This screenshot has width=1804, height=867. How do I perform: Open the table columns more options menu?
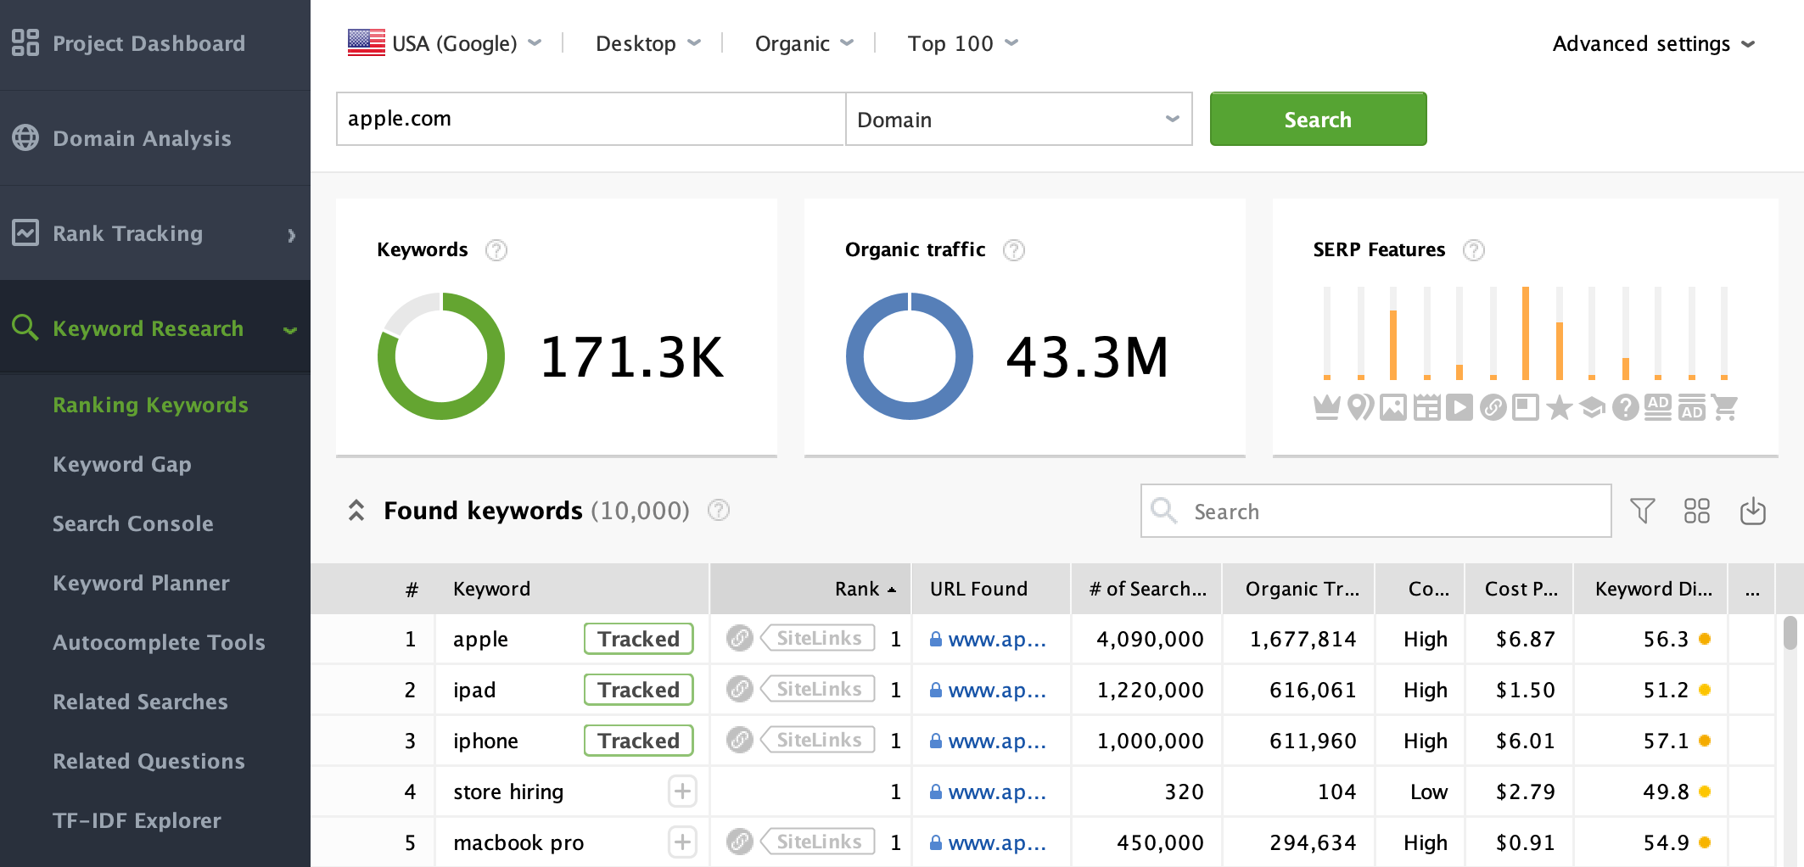[1752, 590]
